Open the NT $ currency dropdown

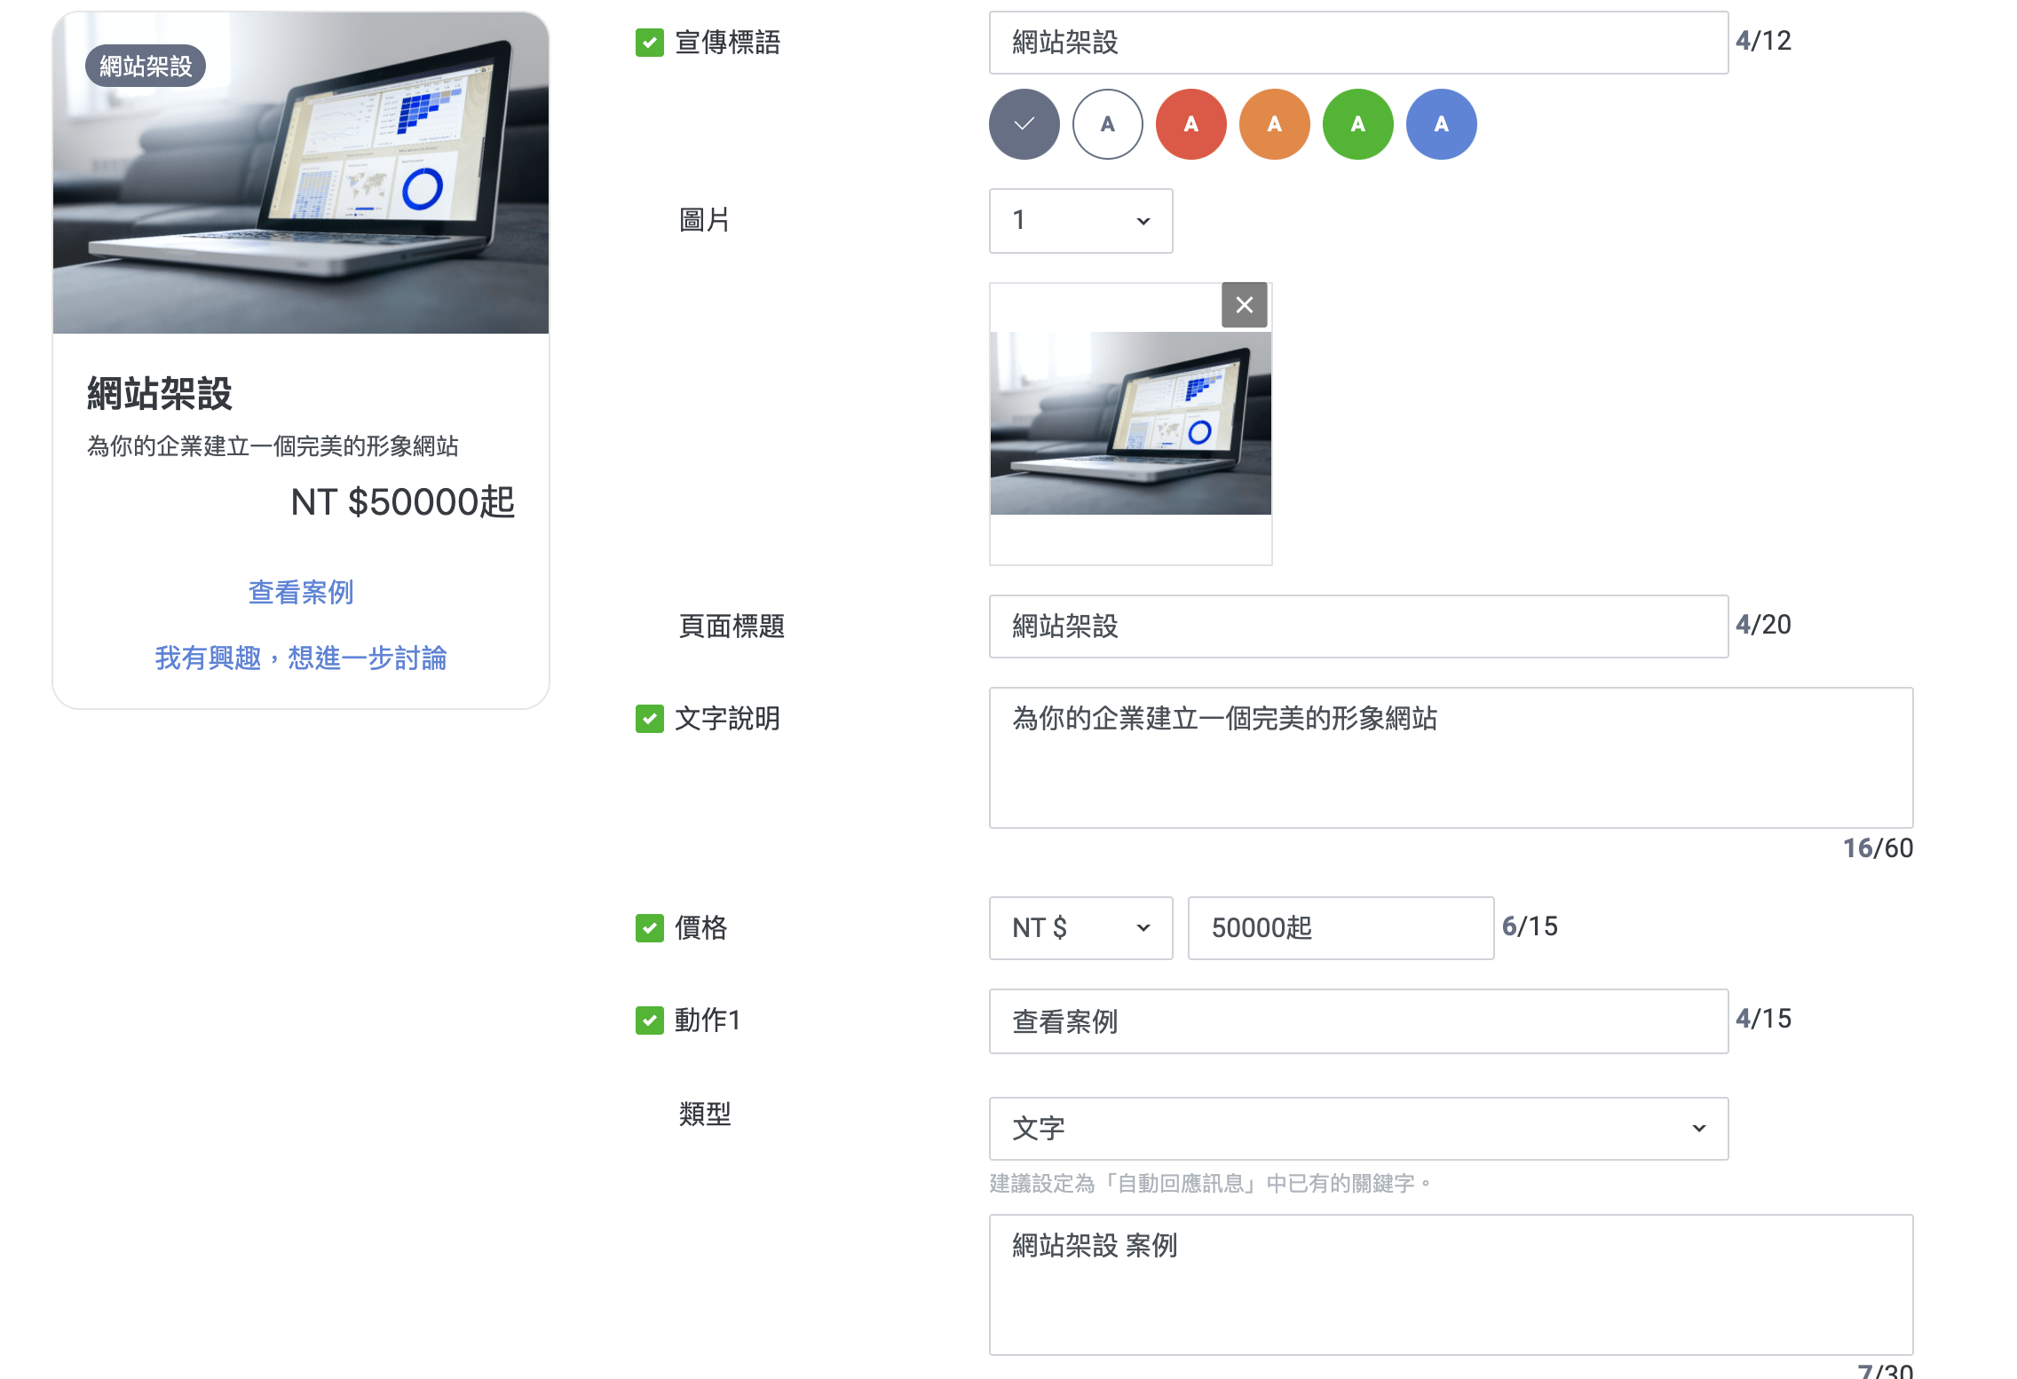tap(1081, 928)
